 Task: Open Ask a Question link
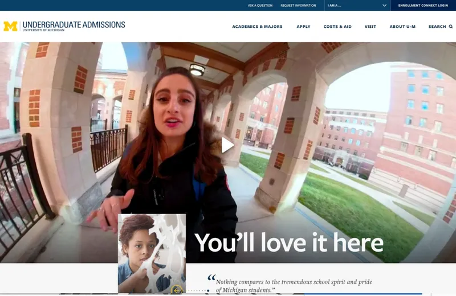pyautogui.click(x=260, y=6)
